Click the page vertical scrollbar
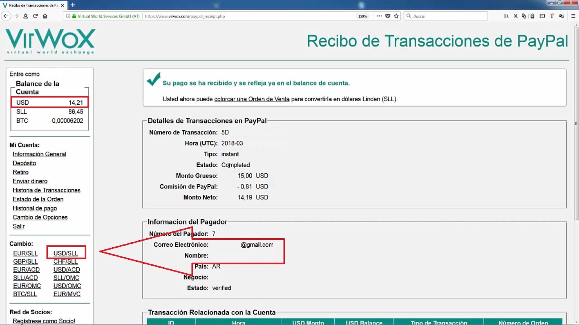 coord(576,123)
